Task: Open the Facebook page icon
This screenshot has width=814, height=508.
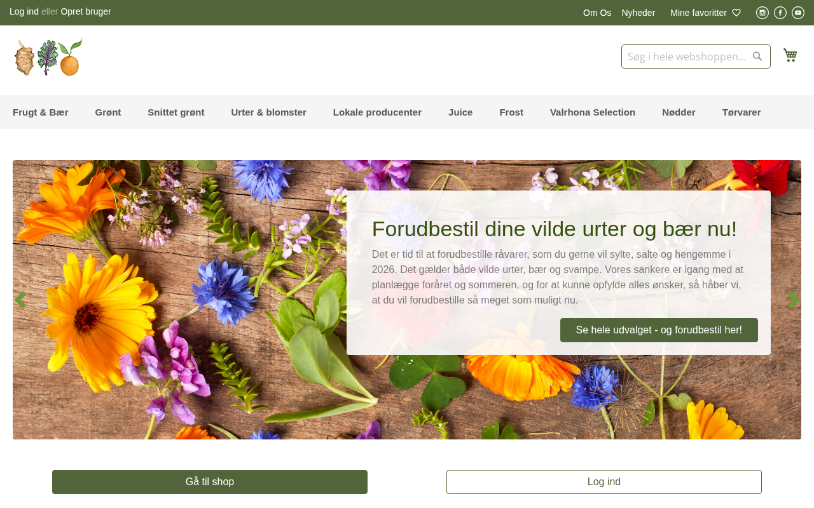Action: pos(780,13)
